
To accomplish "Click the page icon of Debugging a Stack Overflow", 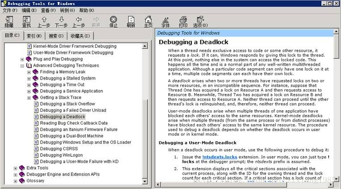I will click(x=36, y=104).
